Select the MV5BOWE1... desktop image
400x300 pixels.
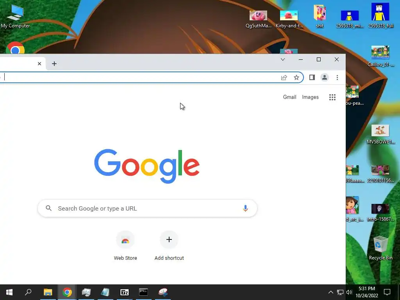pos(380,134)
